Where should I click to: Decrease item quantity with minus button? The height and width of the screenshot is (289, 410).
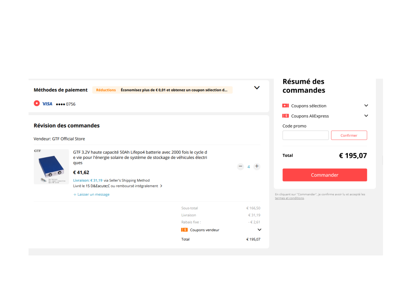pyautogui.click(x=240, y=167)
